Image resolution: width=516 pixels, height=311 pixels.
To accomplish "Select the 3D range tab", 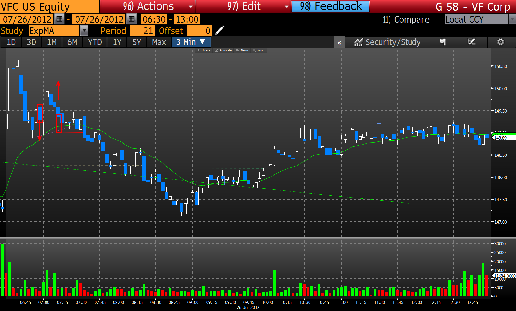I will [x=31, y=42].
